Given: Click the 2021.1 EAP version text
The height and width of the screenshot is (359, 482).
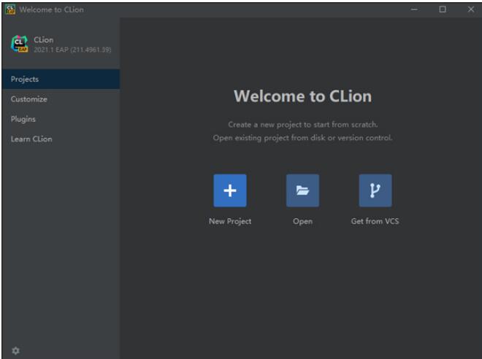Looking at the screenshot, I should tap(72, 50).
